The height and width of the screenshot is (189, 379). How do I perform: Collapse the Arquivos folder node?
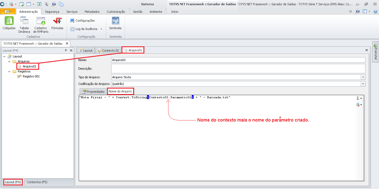click(x=9, y=61)
